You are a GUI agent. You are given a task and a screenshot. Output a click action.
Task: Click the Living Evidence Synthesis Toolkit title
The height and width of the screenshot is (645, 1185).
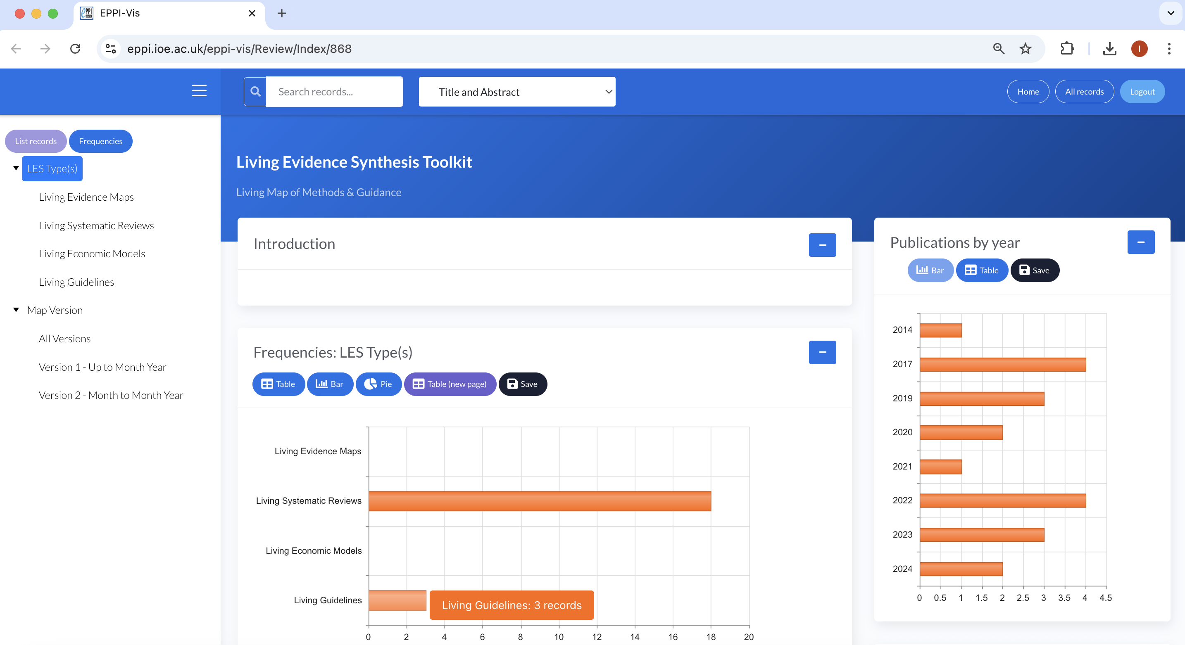[354, 162]
